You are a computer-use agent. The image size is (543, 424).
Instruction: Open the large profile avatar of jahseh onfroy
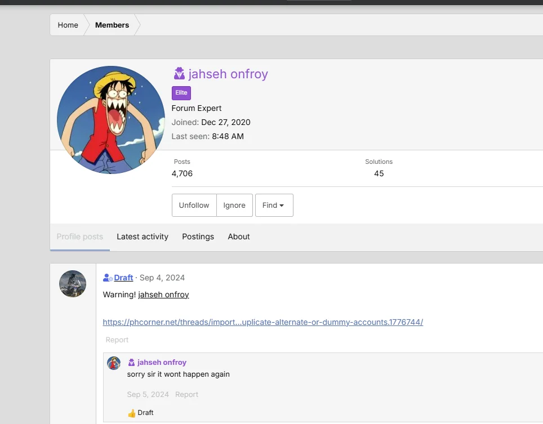111,120
